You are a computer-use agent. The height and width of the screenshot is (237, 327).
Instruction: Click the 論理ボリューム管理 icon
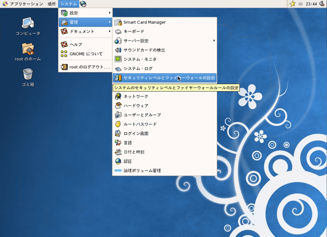(118, 170)
